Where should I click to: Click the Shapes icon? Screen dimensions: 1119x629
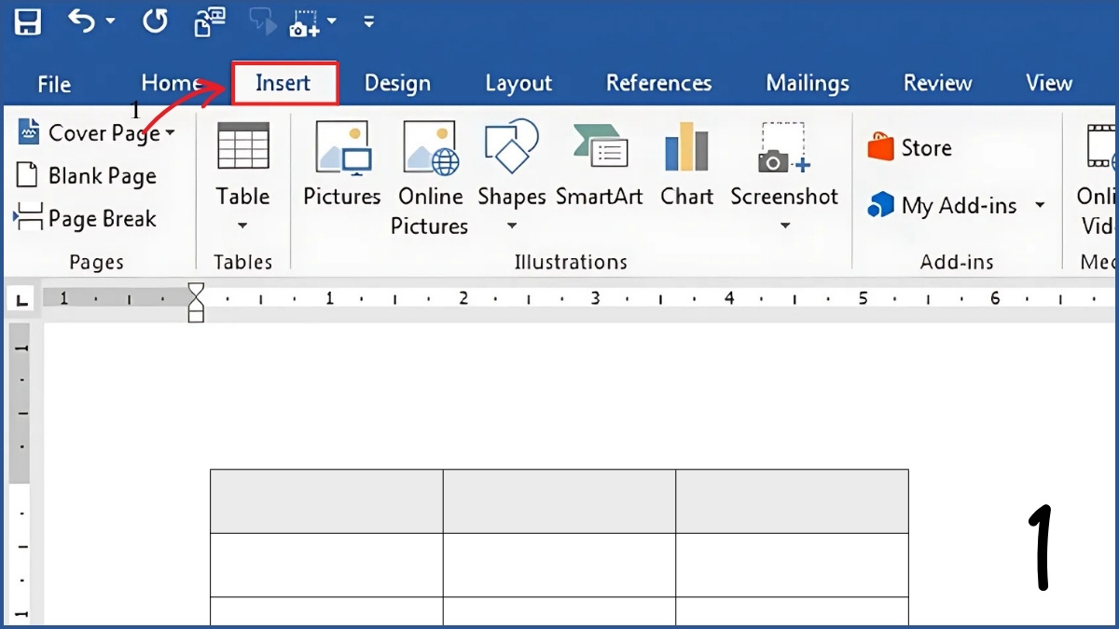[511, 146]
